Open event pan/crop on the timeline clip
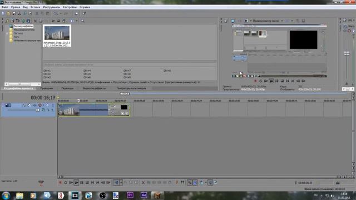The width and height of the screenshot is (356, 200). pyautogui.click(x=122, y=113)
